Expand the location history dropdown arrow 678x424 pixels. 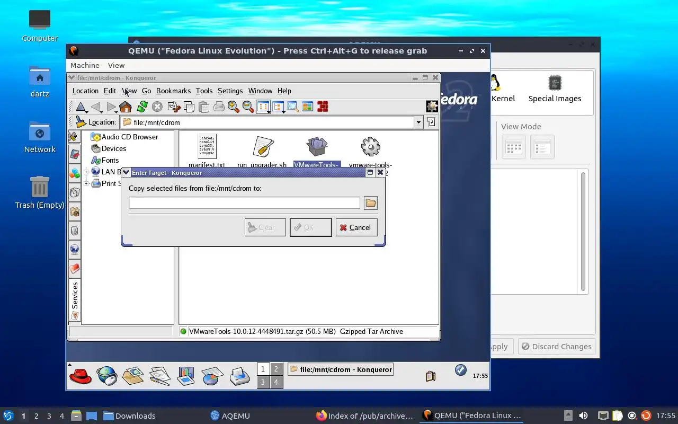pyautogui.click(x=418, y=122)
